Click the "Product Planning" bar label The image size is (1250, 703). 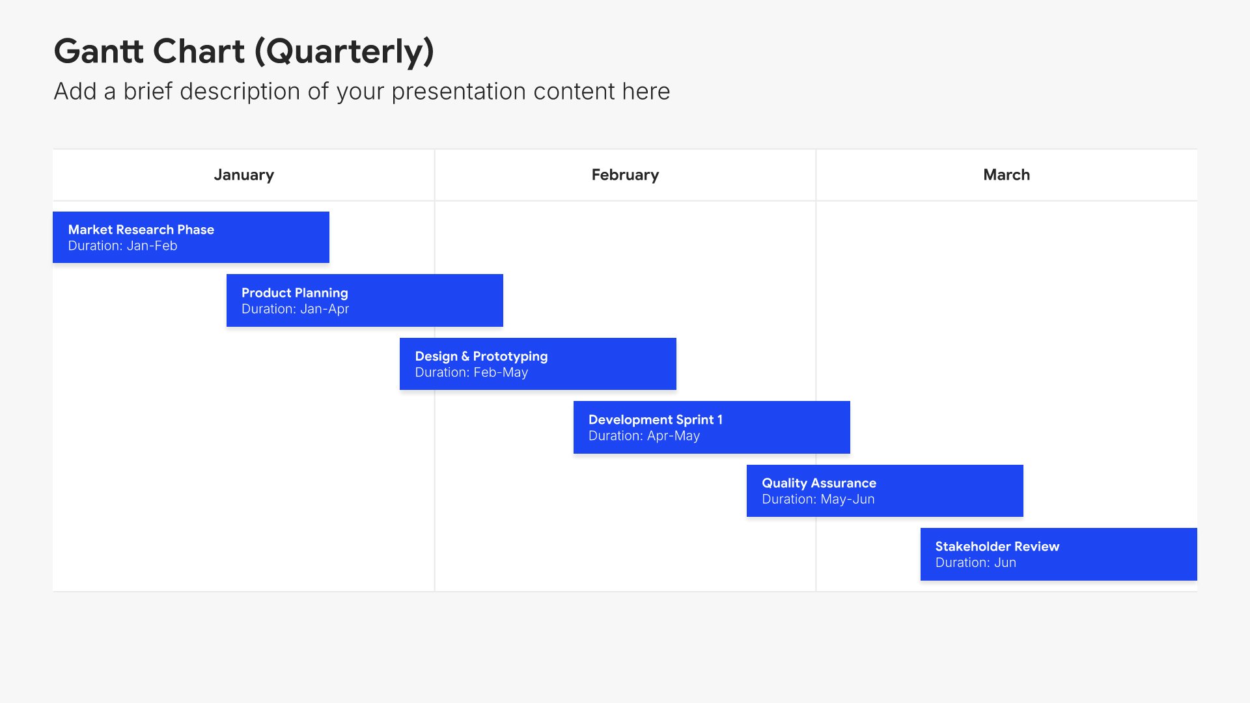click(294, 293)
